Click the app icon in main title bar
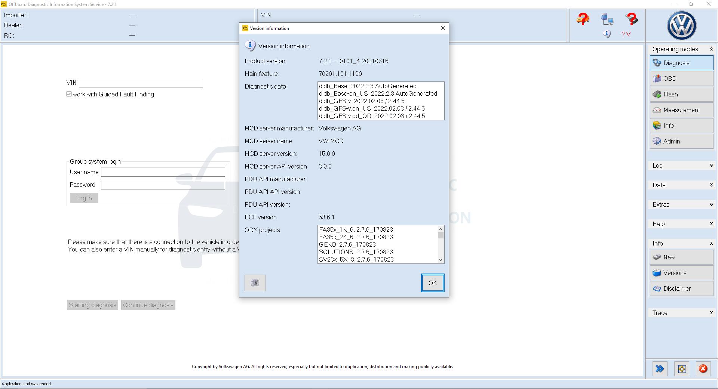The image size is (718, 389). [x=4, y=4]
